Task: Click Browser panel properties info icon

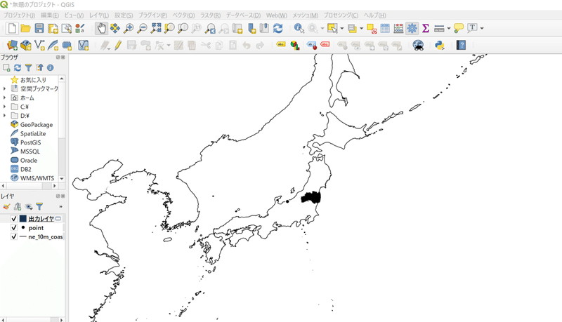Action: 50,67
